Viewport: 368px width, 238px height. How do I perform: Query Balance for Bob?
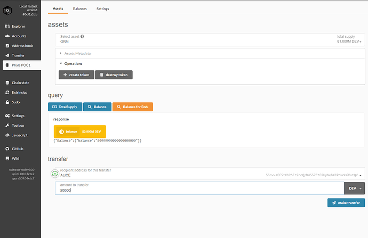(x=133, y=107)
